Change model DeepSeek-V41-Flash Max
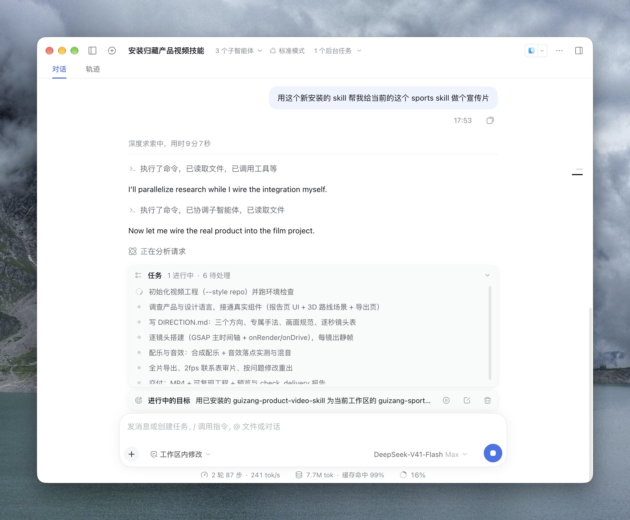630x520 pixels. point(420,454)
